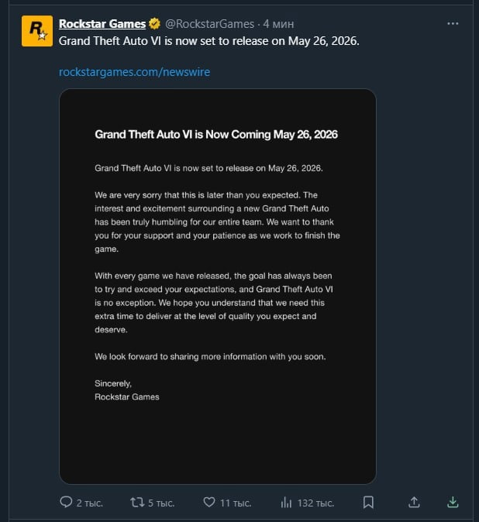The width and height of the screenshot is (479, 522).
Task: Open Rockstar Games profile avatar
Action: (x=37, y=31)
